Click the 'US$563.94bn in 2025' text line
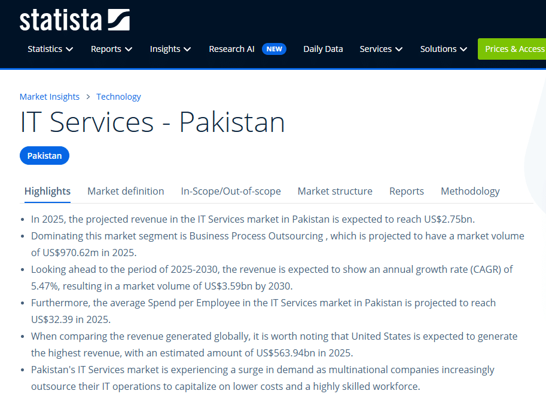Image resolution: width=546 pixels, height=403 pixels. point(192,353)
